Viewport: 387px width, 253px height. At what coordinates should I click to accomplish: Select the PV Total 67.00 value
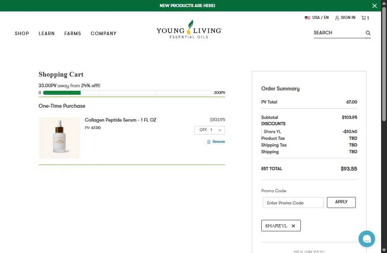351,102
